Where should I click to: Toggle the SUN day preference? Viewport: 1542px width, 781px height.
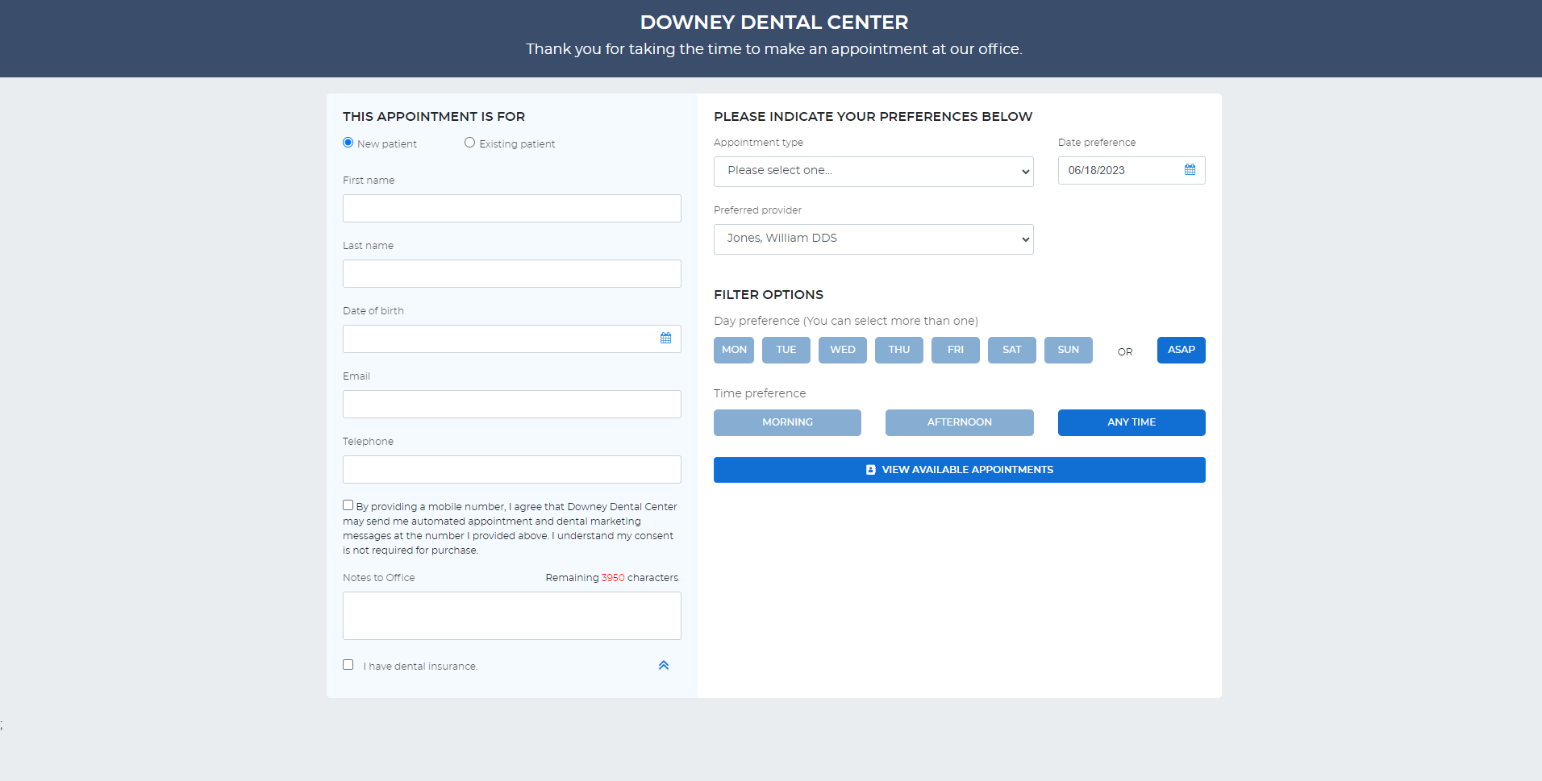[x=1069, y=350]
